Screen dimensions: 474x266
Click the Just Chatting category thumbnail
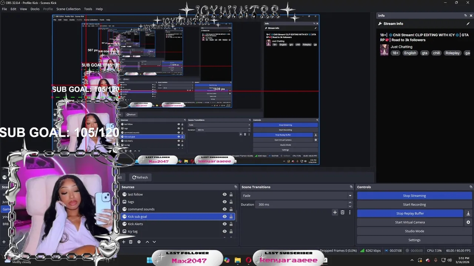pyautogui.click(x=384, y=50)
